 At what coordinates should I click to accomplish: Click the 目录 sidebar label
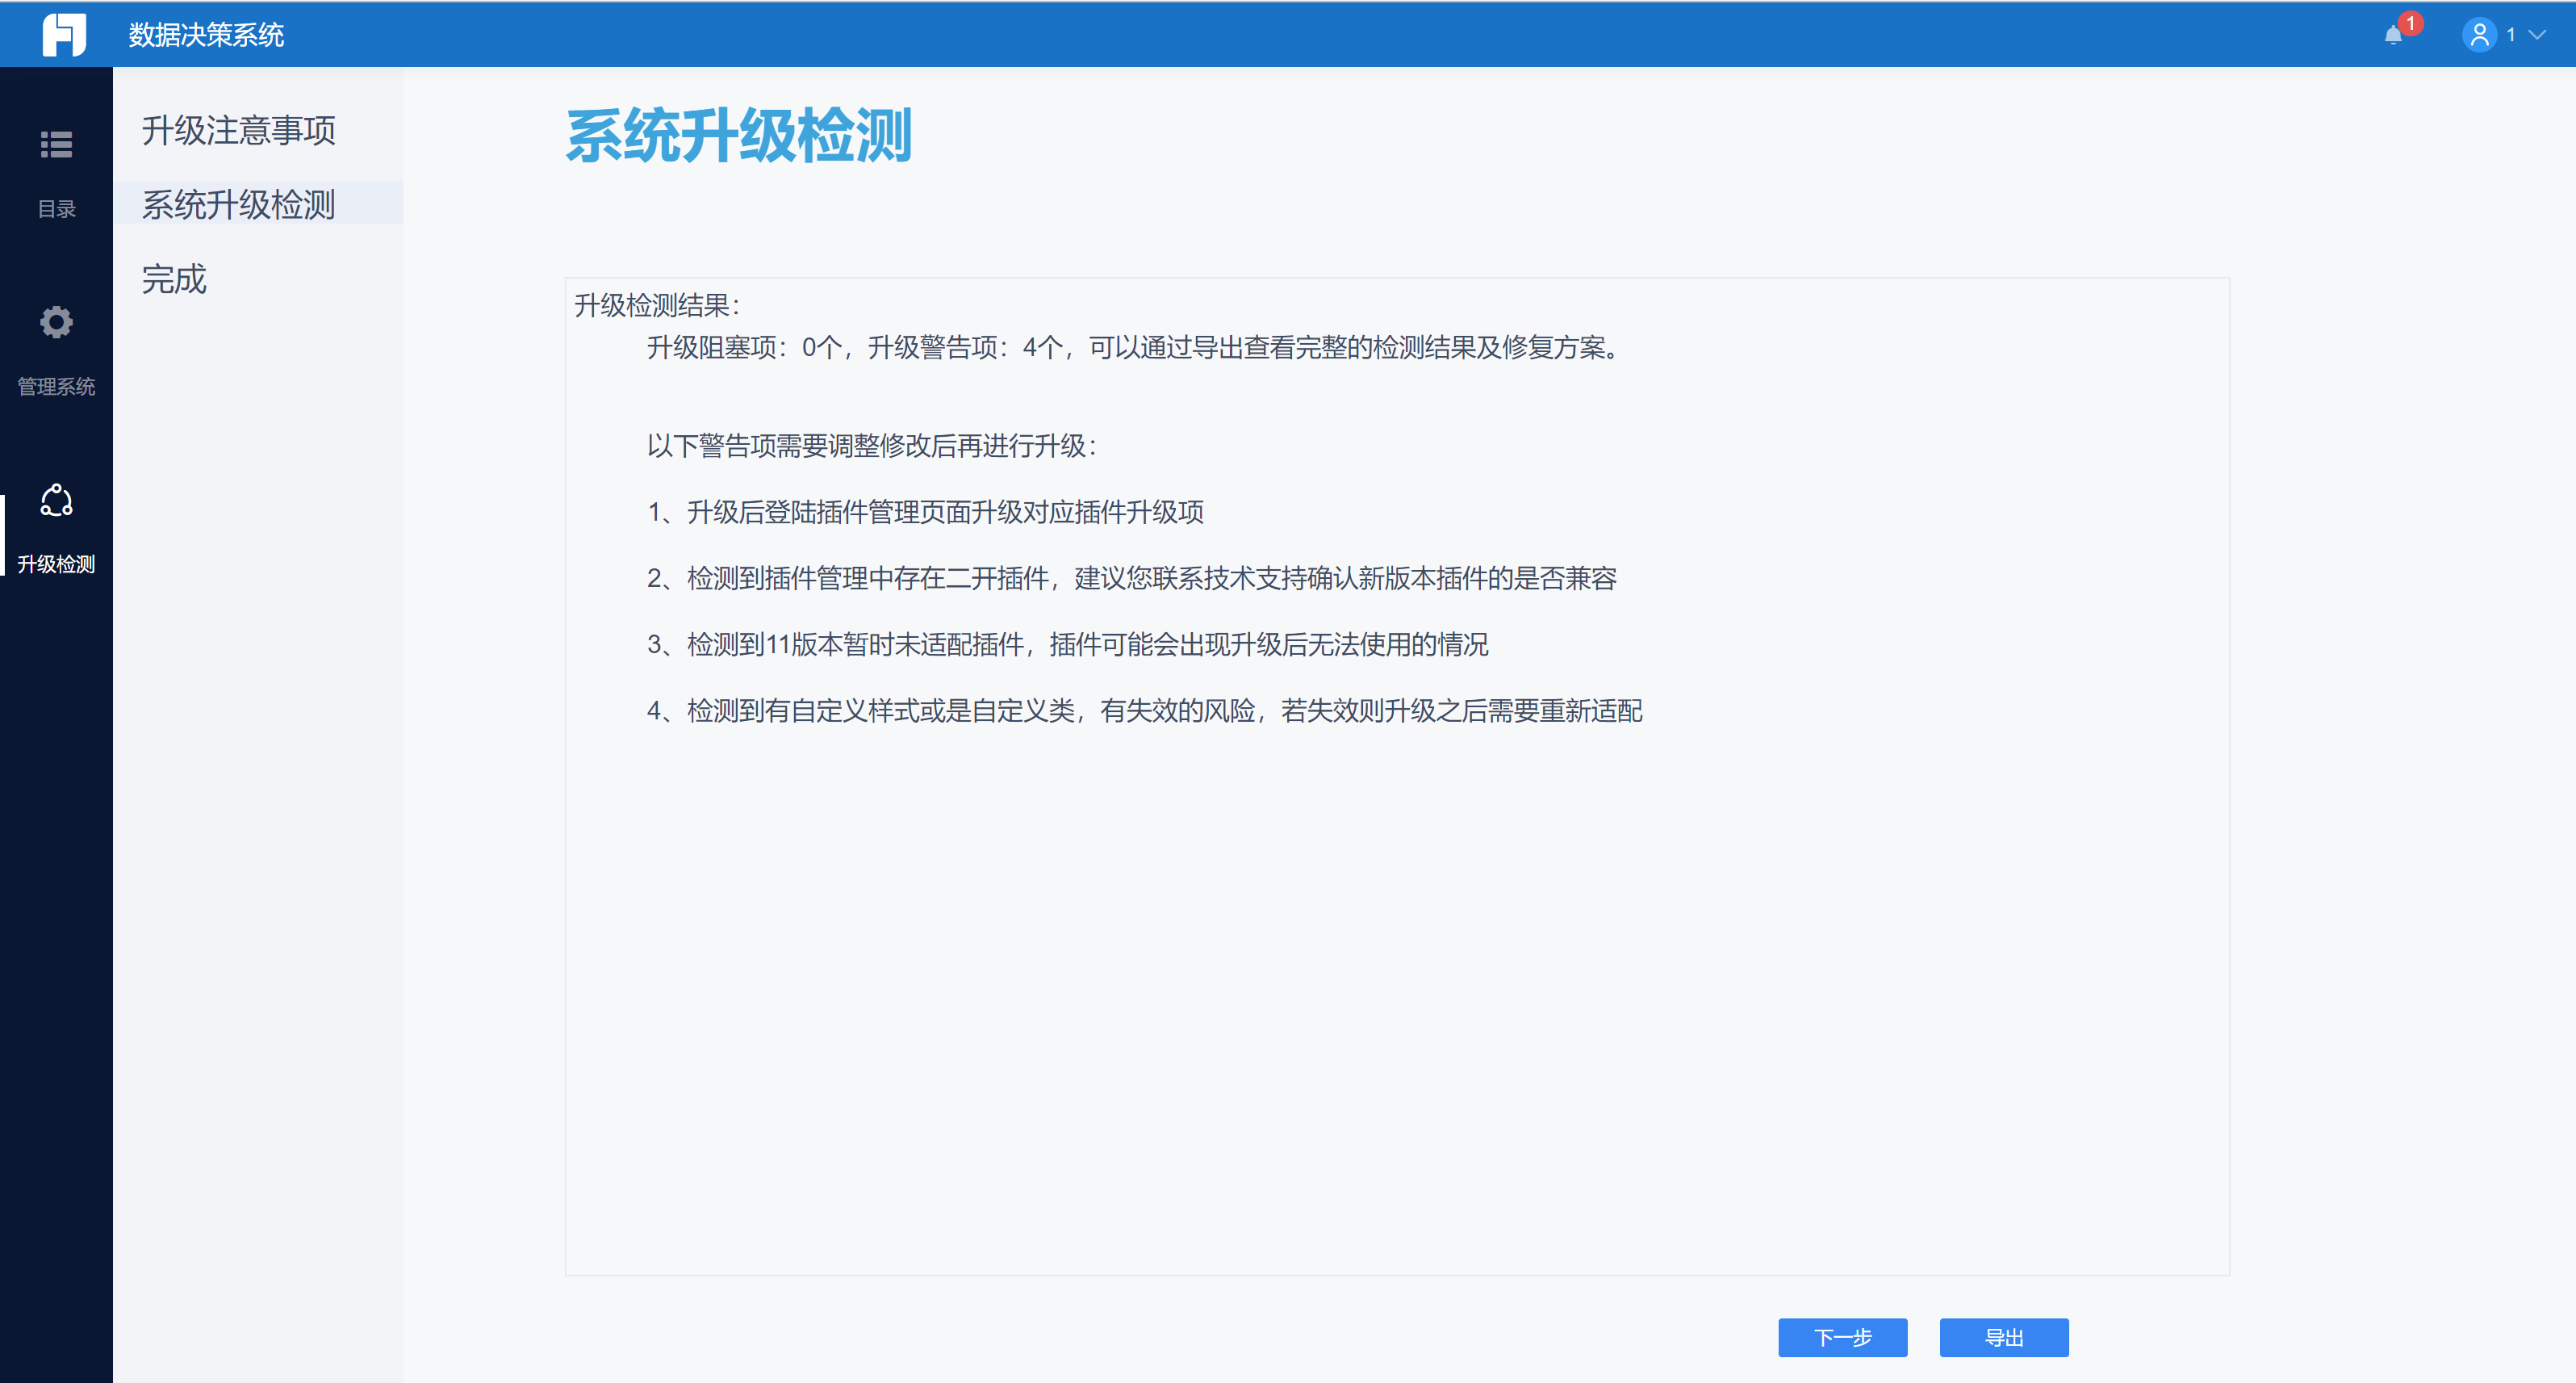pos(56,209)
